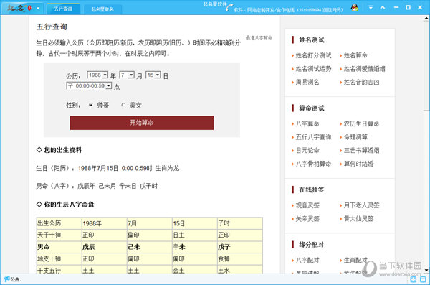Screen dimensions: 430x285
Task: Open 关帝灵签 link
Action: [x=307, y=219]
